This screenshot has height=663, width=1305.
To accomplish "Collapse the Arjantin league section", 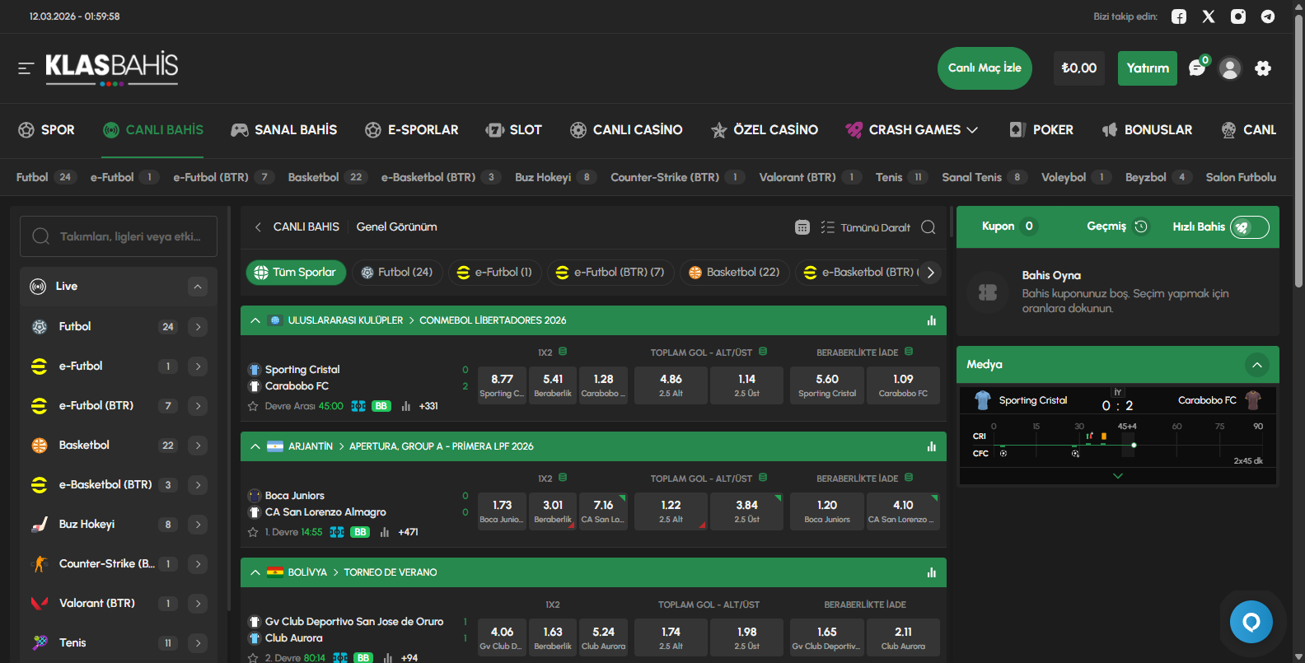I will pyautogui.click(x=255, y=446).
